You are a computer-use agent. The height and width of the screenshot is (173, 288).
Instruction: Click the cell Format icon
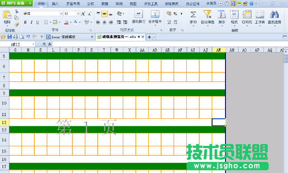[x=234, y=14]
